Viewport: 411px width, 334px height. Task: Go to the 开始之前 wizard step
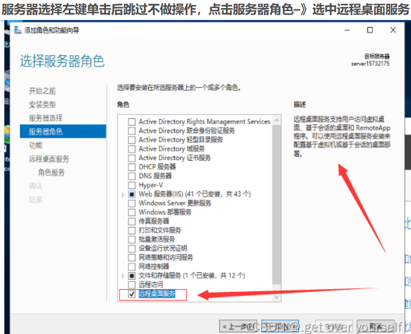click(x=42, y=91)
